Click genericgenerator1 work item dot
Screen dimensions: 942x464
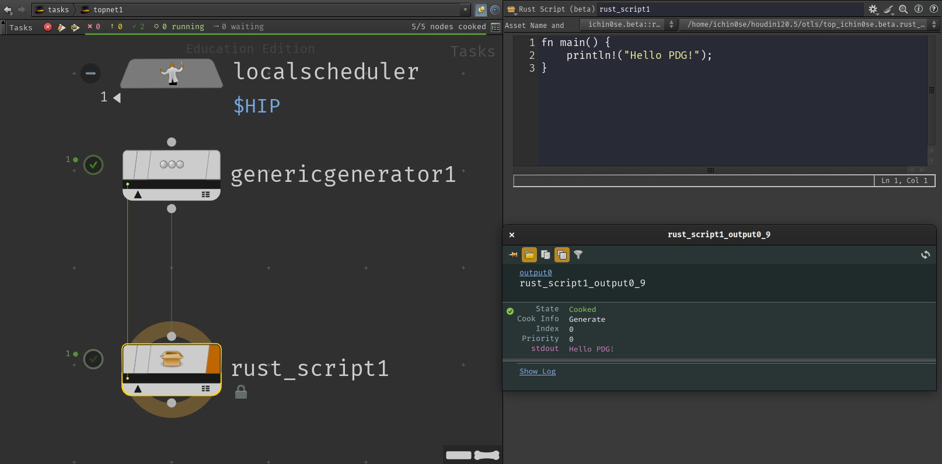coord(127,184)
